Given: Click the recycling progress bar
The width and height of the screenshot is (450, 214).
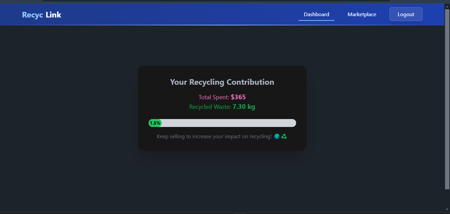Looking at the screenshot, I should [222, 123].
